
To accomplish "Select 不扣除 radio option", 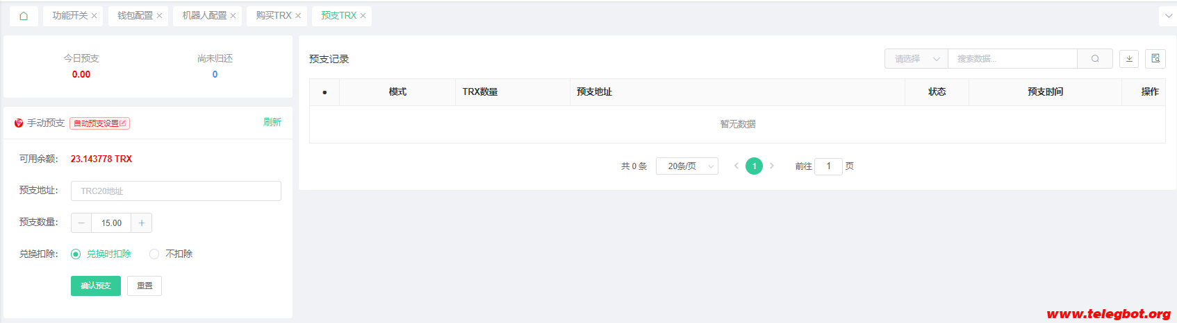I will coord(154,254).
